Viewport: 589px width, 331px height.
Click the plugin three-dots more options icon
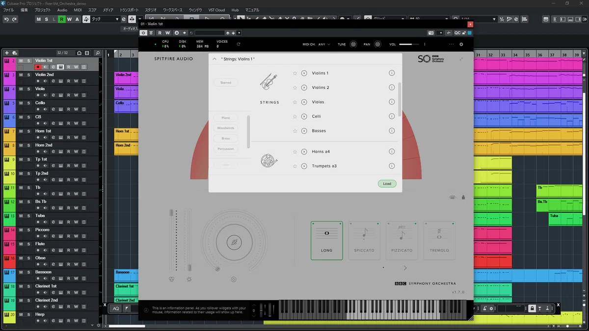[x=451, y=44]
